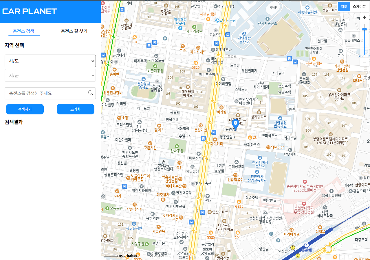Select the 스카이뷰 satellite view
Image resolution: width=370 pixels, height=260 pixels.
359,6
